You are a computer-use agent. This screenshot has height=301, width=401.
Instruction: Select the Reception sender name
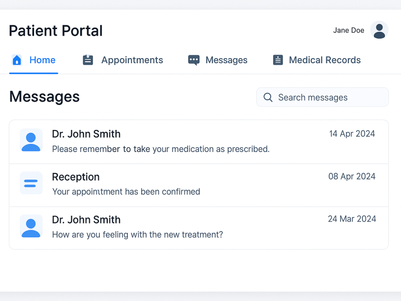76,177
